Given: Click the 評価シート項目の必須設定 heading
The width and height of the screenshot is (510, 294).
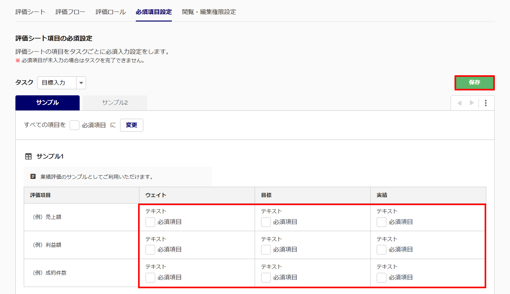Looking at the screenshot, I should tap(54, 38).
